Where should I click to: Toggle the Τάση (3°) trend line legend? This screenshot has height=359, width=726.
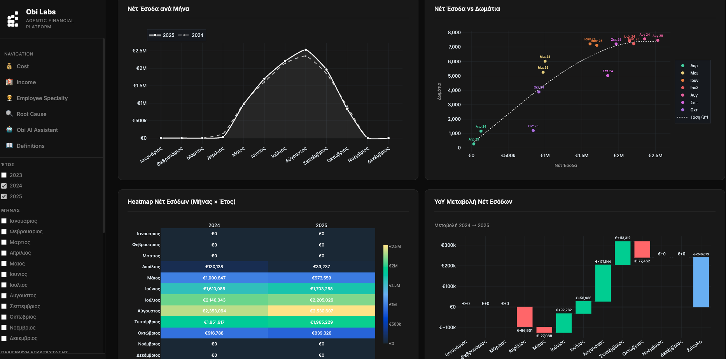click(693, 117)
